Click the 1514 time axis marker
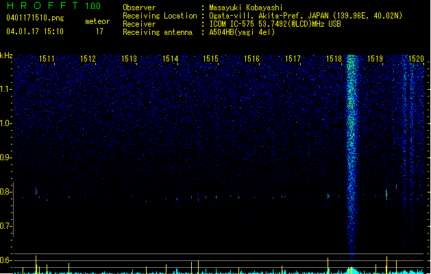This screenshot has height=274, width=431. coord(170,59)
